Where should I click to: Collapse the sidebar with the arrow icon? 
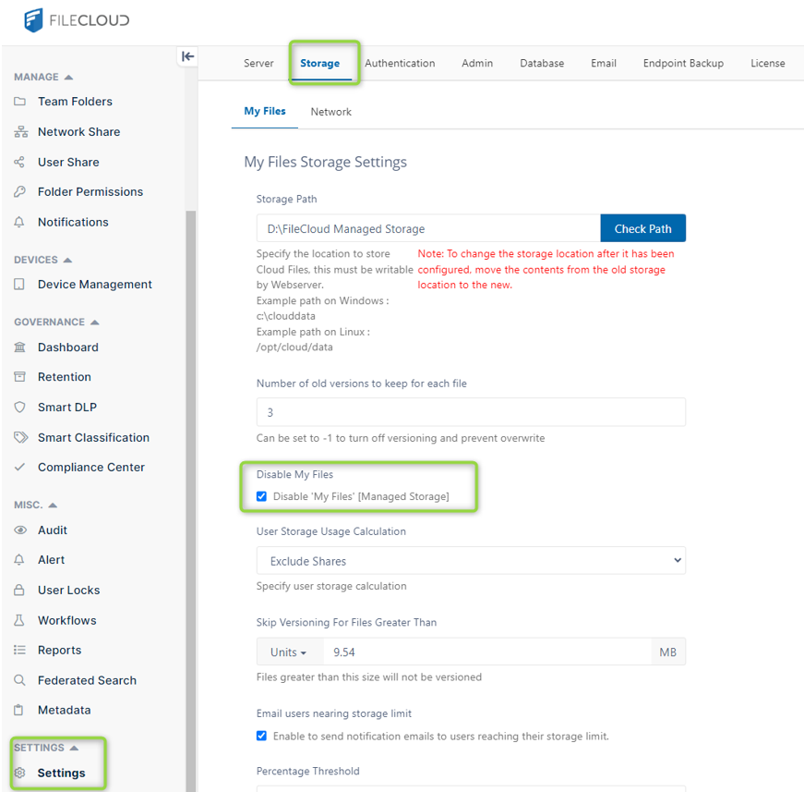point(187,56)
